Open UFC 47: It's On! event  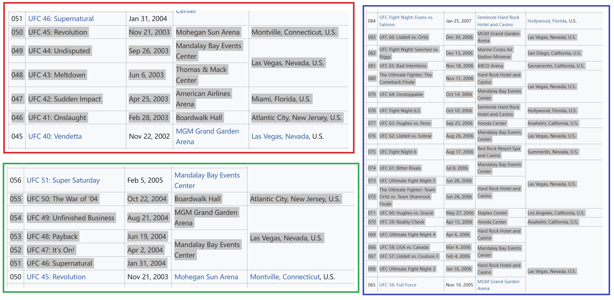point(51,250)
